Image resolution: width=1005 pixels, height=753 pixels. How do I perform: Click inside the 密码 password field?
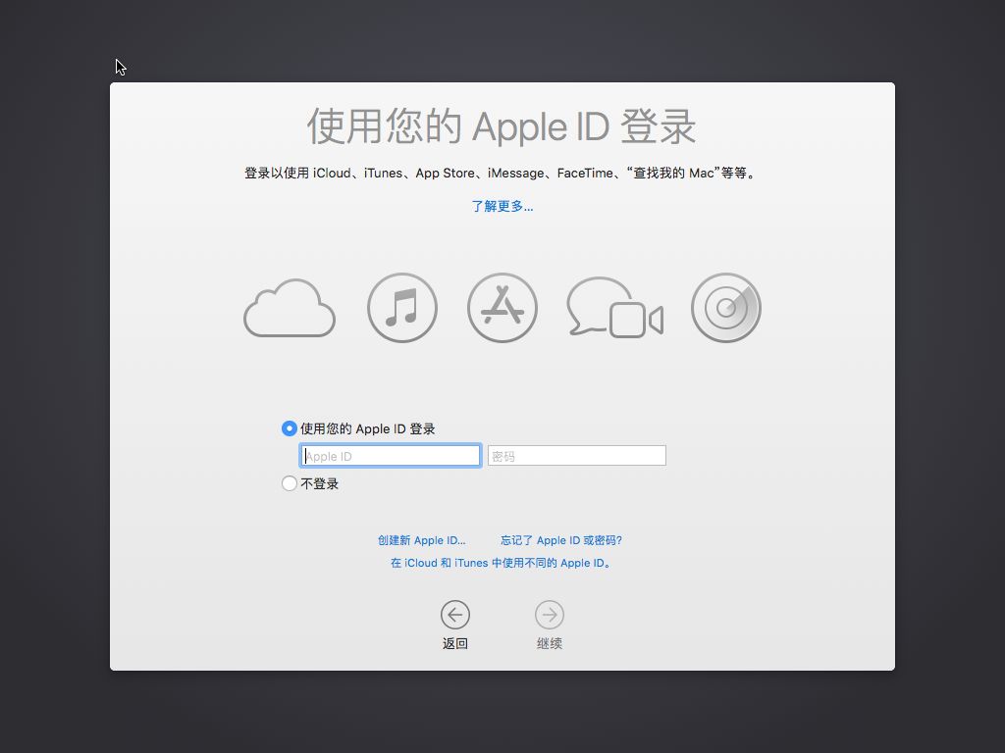click(576, 455)
